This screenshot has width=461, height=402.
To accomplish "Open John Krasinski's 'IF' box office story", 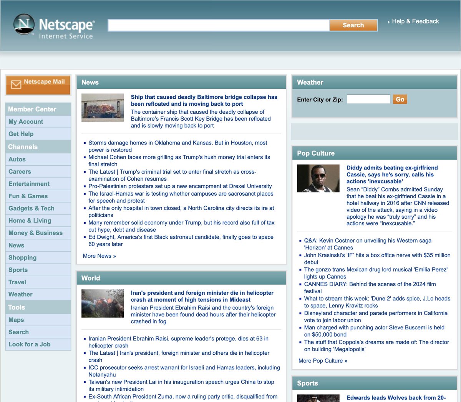I will point(377,259).
